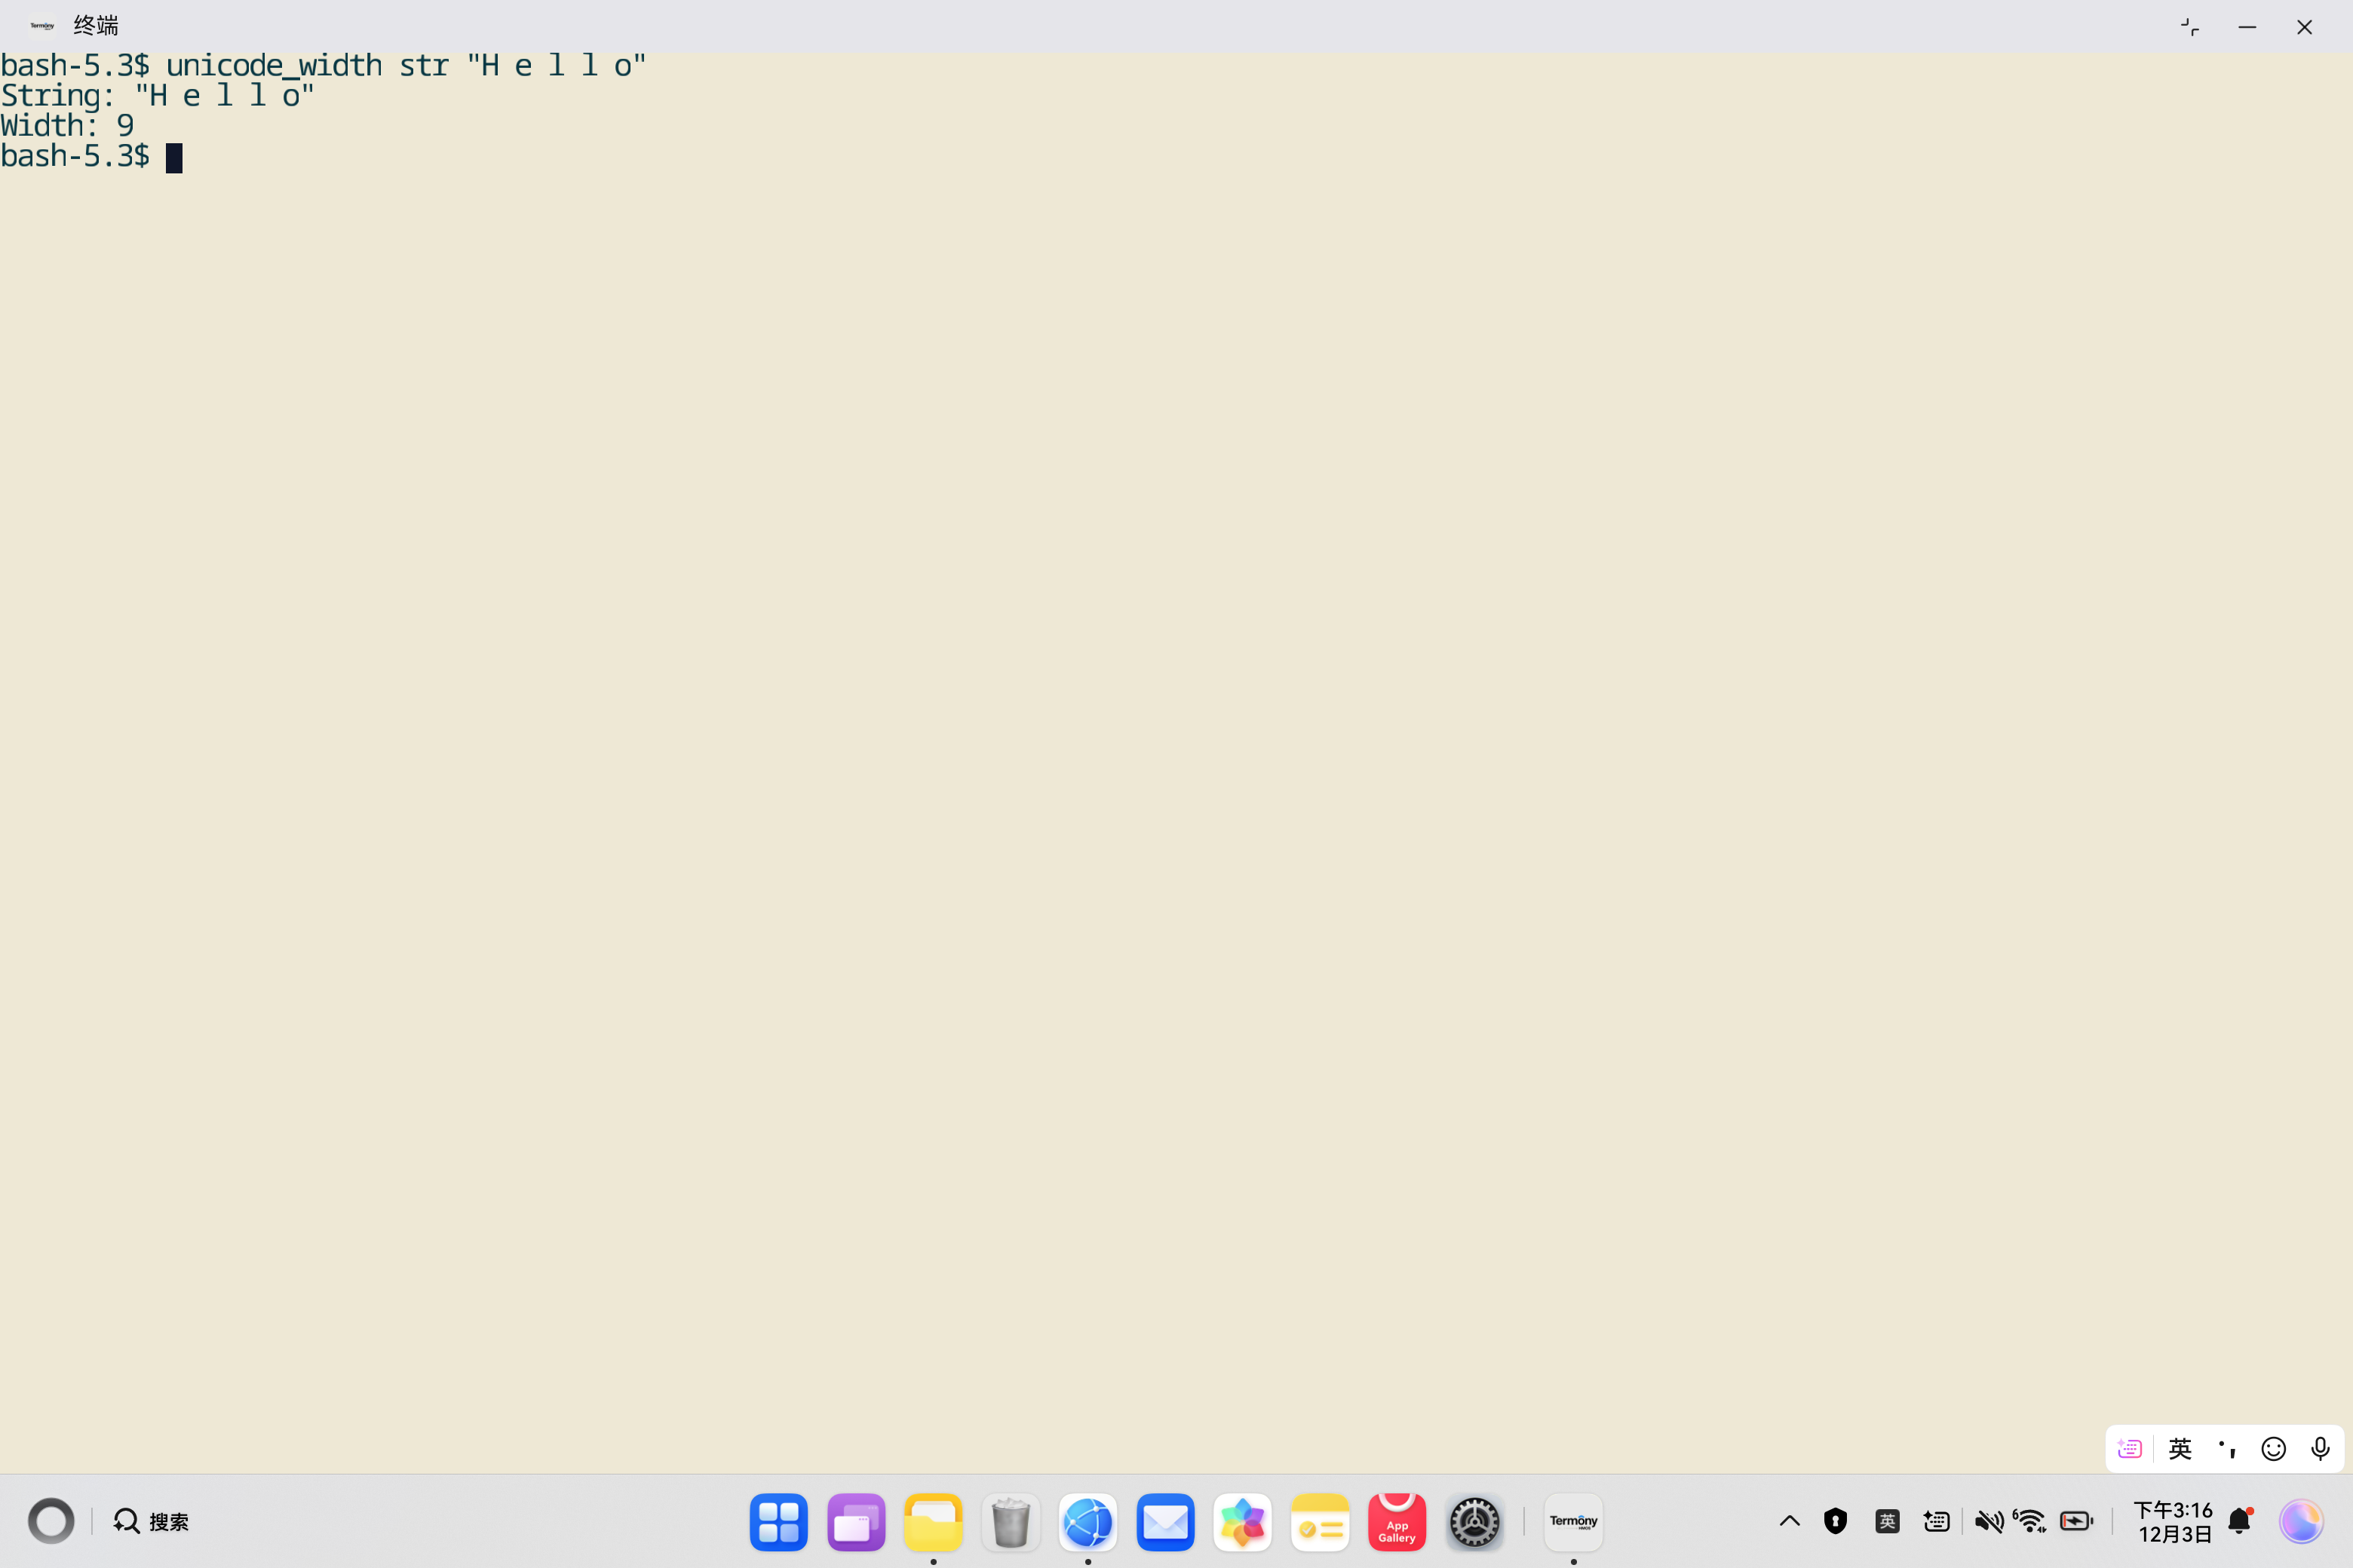
Task: Open the notification bell
Action: pyautogui.click(x=2239, y=1521)
